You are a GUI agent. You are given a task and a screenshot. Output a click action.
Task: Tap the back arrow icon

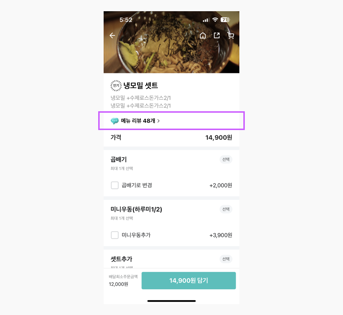point(112,35)
